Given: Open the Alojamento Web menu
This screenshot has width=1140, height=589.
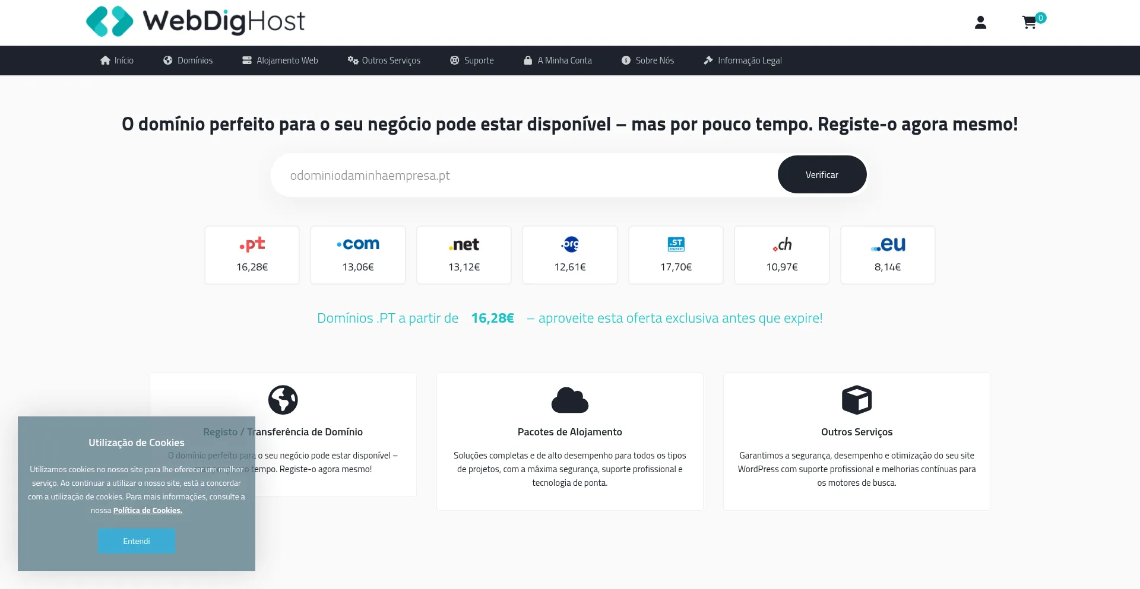Looking at the screenshot, I should point(280,61).
